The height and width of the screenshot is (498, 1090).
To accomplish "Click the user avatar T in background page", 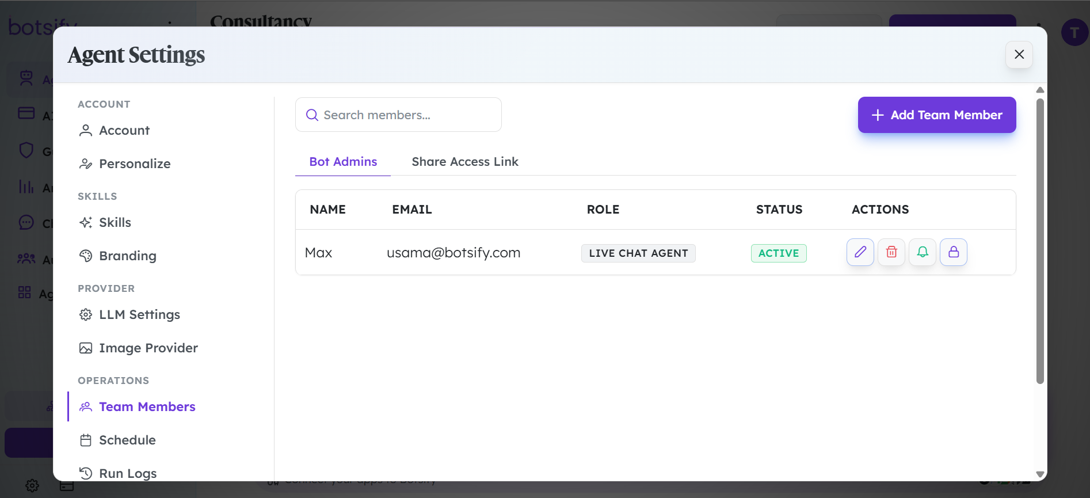I will [1074, 32].
